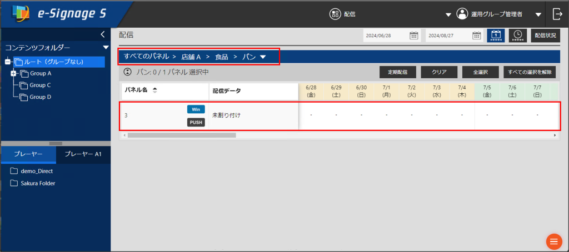Image resolution: width=569 pixels, height=252 pixels.
Task: Collapse the left sidebar with the chevron
Action: coord(103,34)
